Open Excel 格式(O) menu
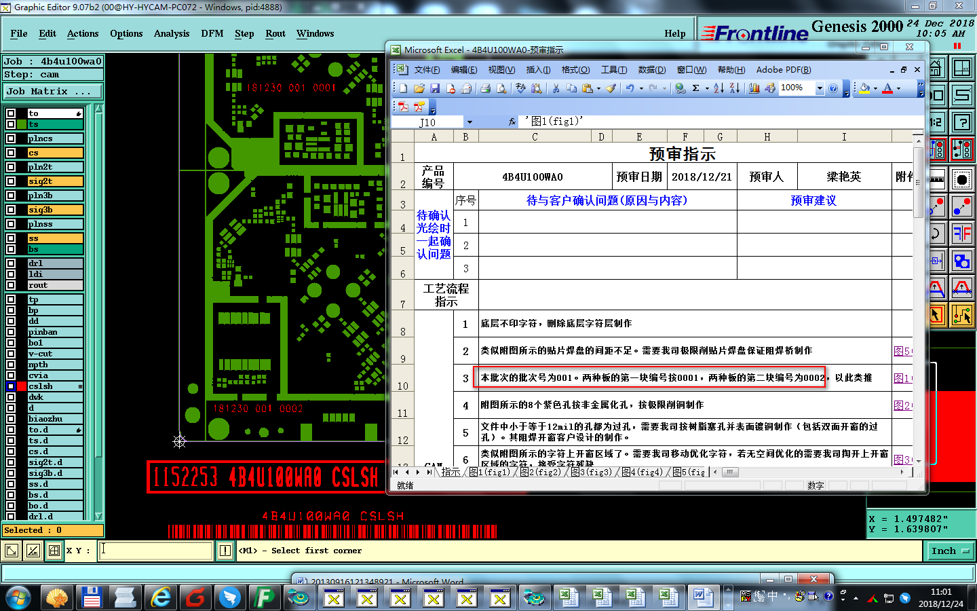This screenshot has height=611, width=977. [x=575, y=70]
